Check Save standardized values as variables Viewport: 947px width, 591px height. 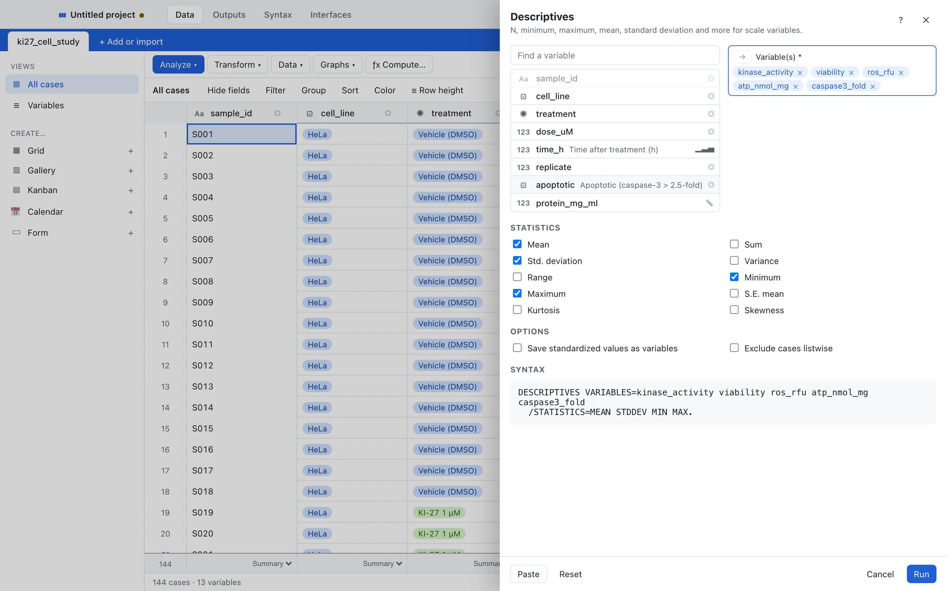tap(517, 348)
